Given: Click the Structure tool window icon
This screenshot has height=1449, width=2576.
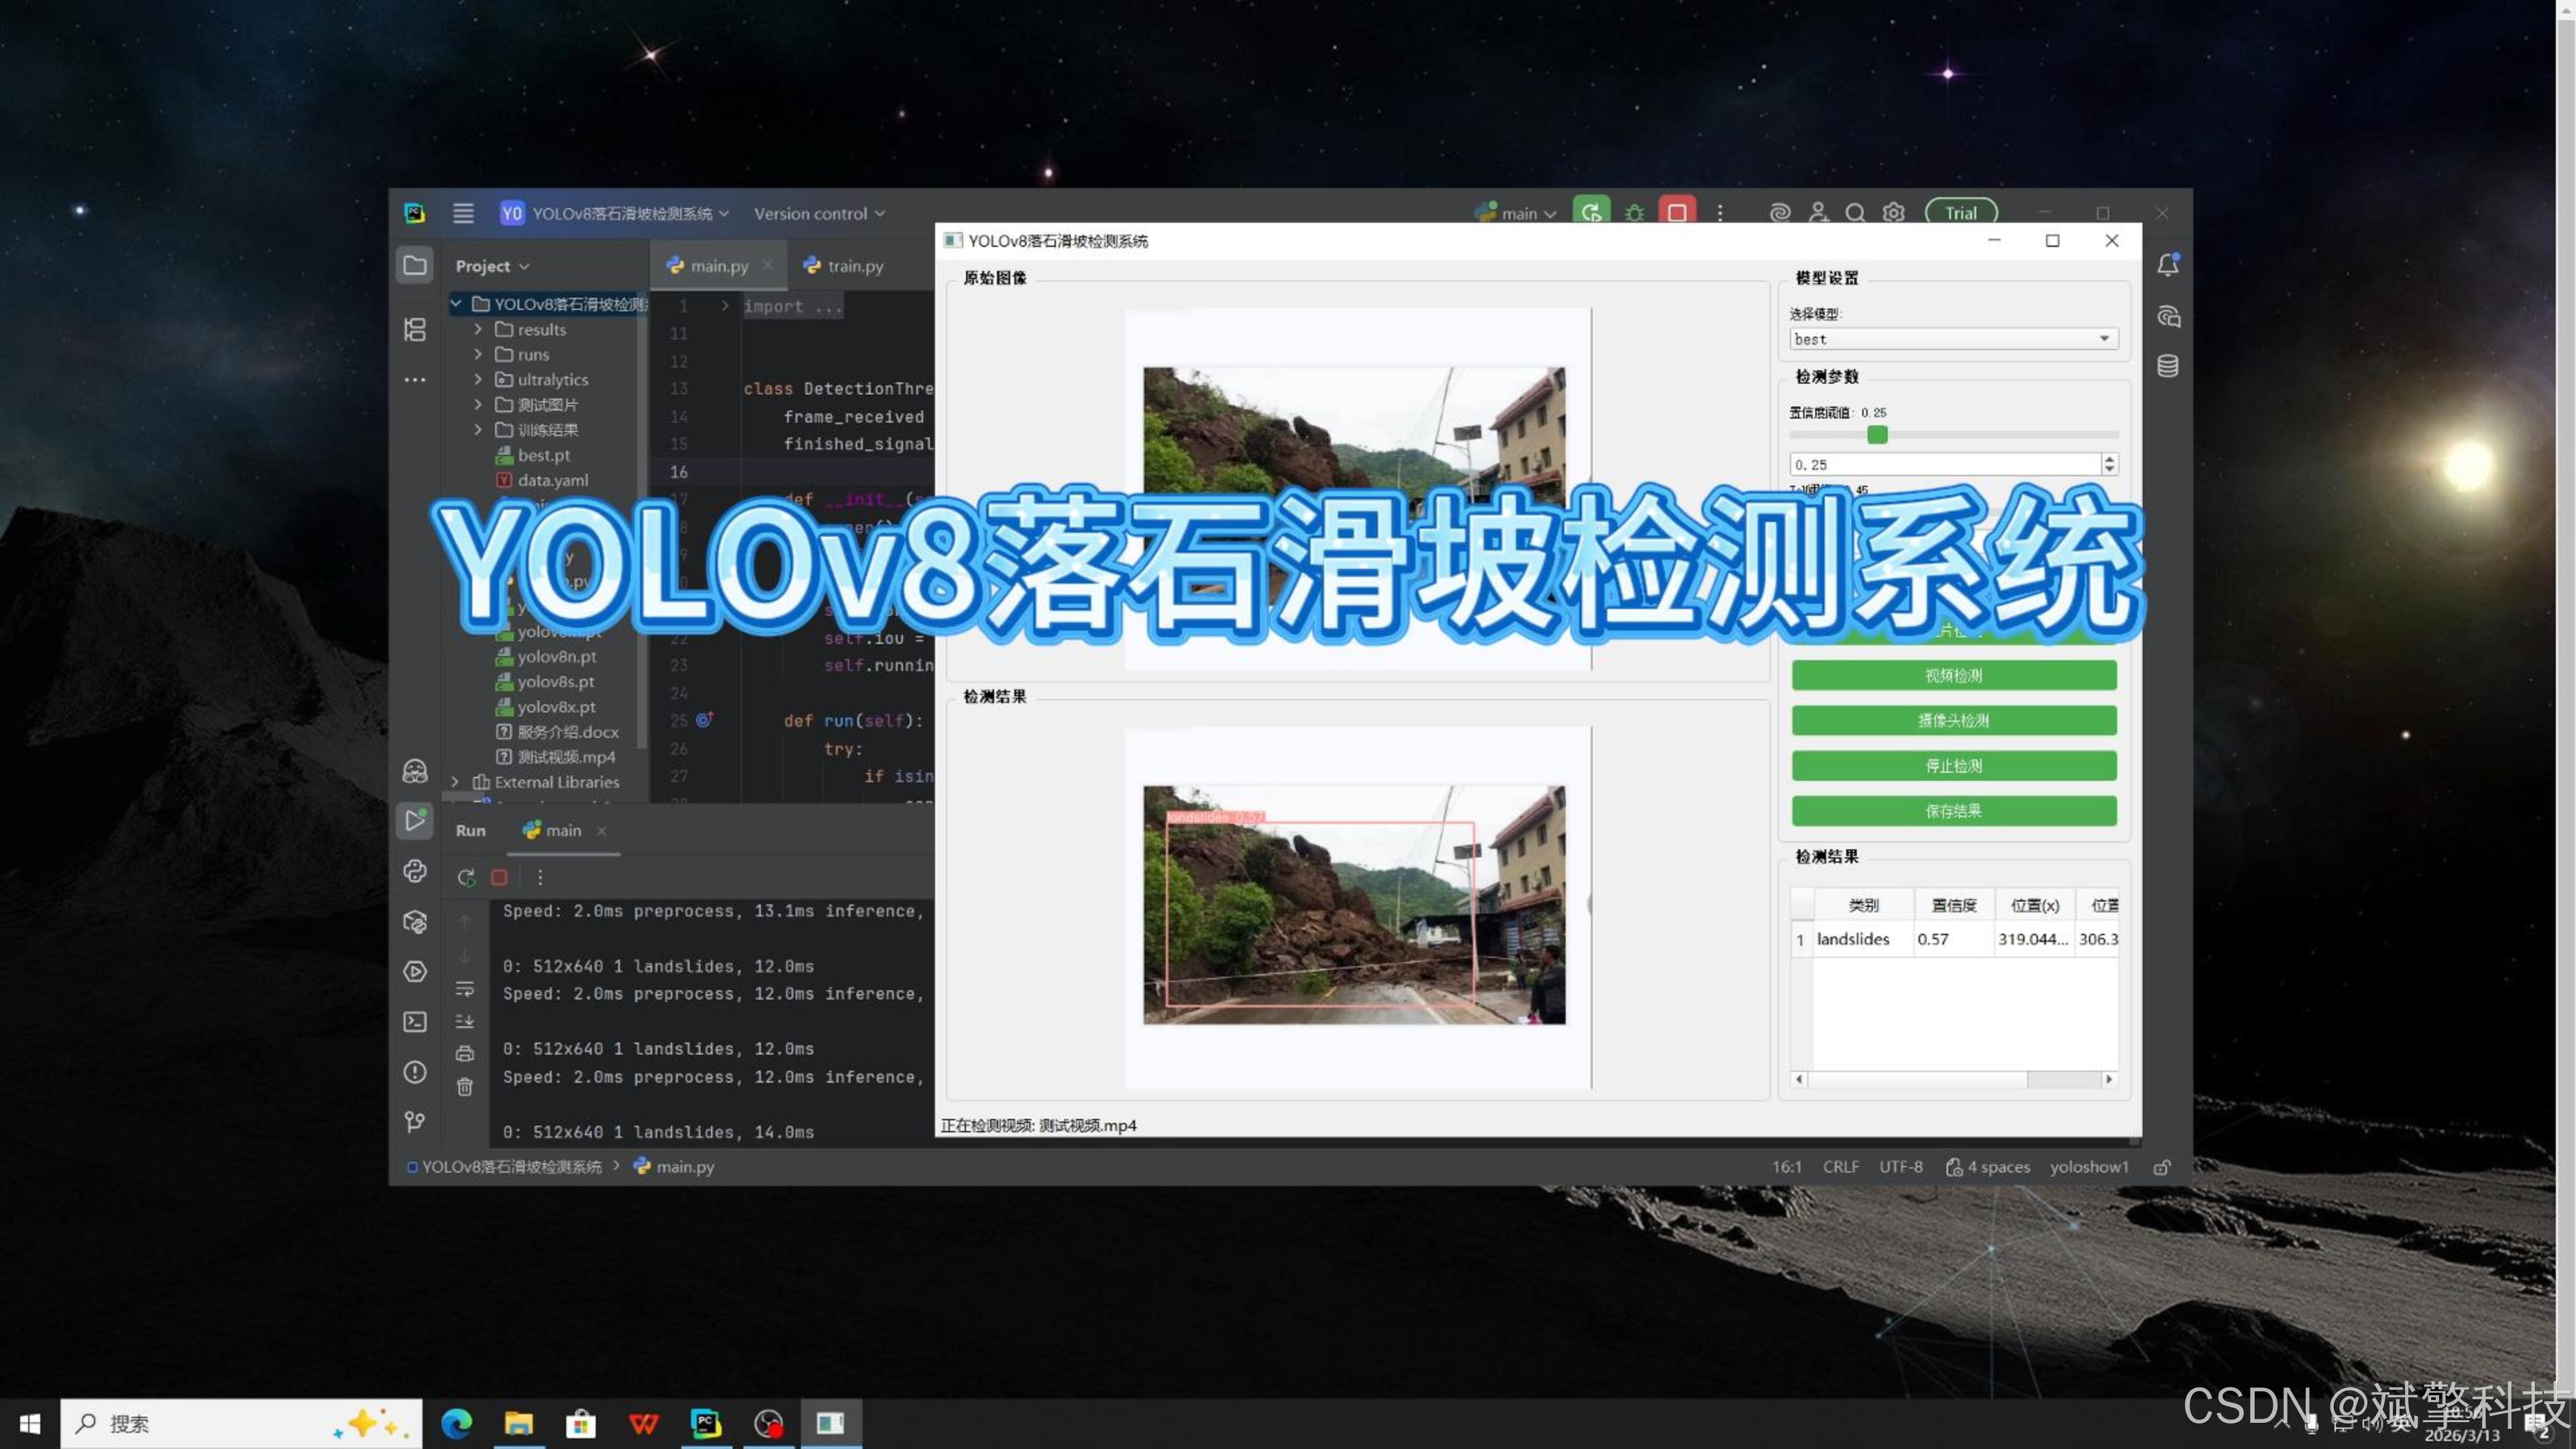Looking at the screenshot, I should tap(415, 329).
